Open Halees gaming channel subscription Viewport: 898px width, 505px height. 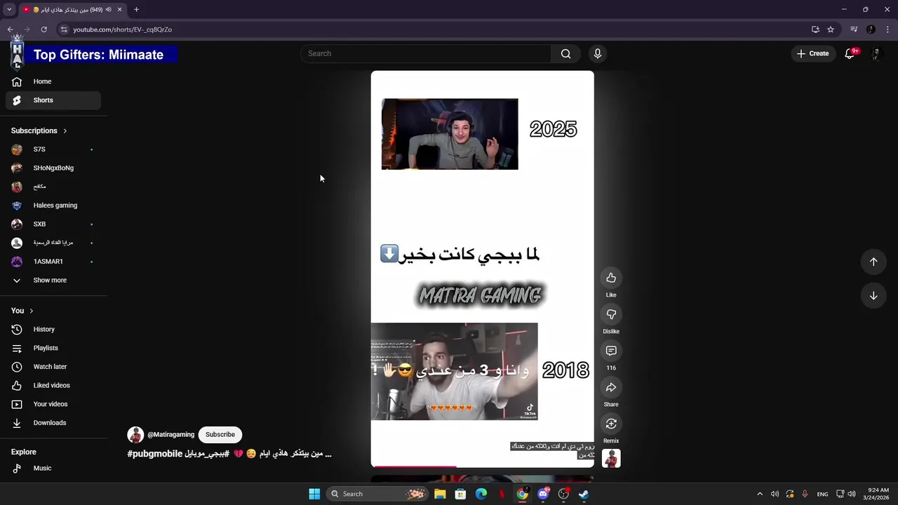[53, 206]
